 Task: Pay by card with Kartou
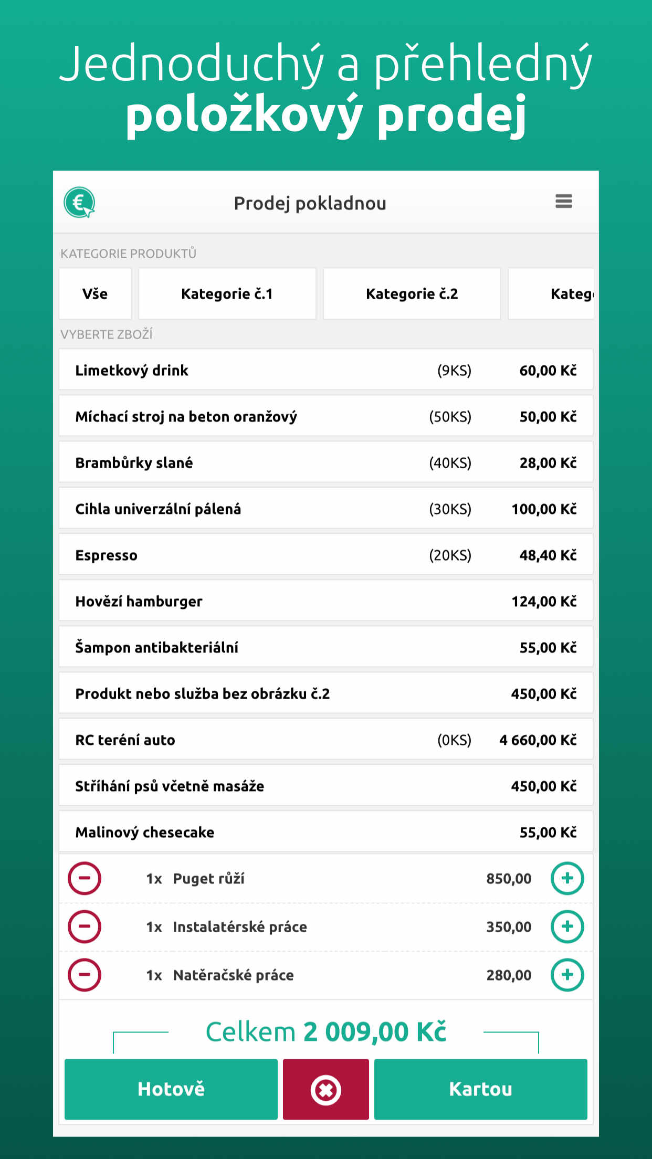(x=480, y=1089)
